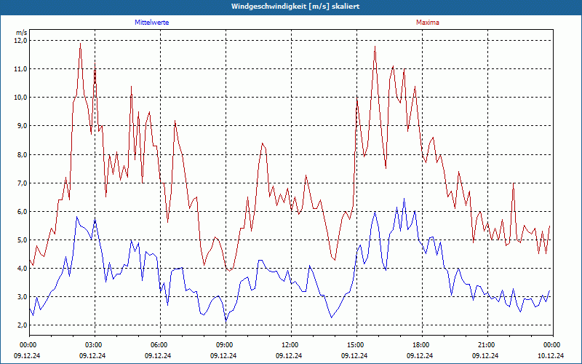This screenshot has height=364, width=582.
Task: Click the 03:00 time label
Action: (x=95, y=345)
